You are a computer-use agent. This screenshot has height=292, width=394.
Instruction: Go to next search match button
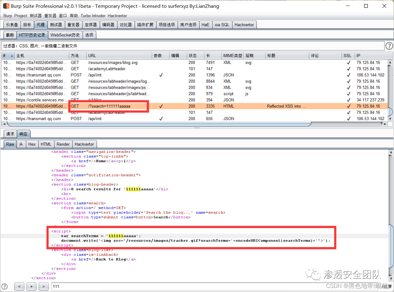click(43, 286)
